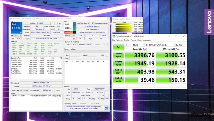Click the CrystalDiskMark app icon in title bar

(x=114, y=36)
